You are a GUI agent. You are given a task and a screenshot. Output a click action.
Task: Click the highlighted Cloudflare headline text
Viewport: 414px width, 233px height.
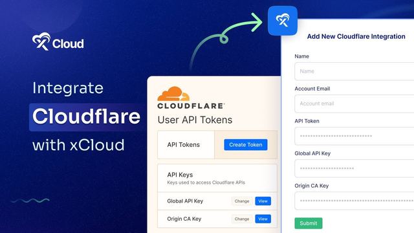pyautogui.click(x=86, y=116)
